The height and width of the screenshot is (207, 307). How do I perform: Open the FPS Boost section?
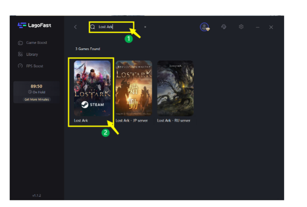click(x=31, y=66)
